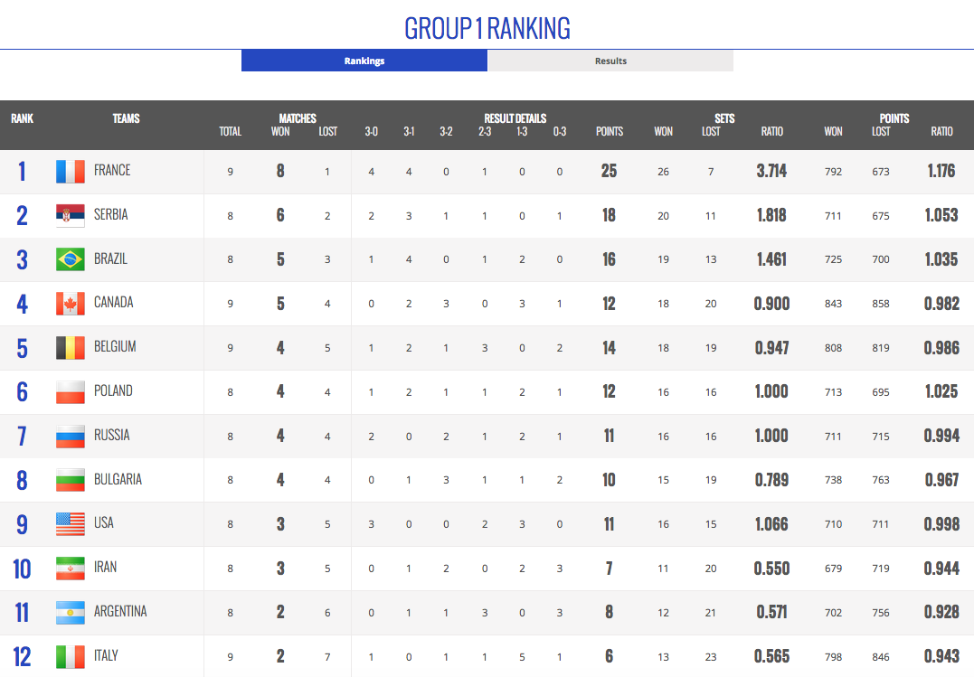Click the Serbia flag icon
This screenshot has height=677, width=974.
tap(70, 215)
